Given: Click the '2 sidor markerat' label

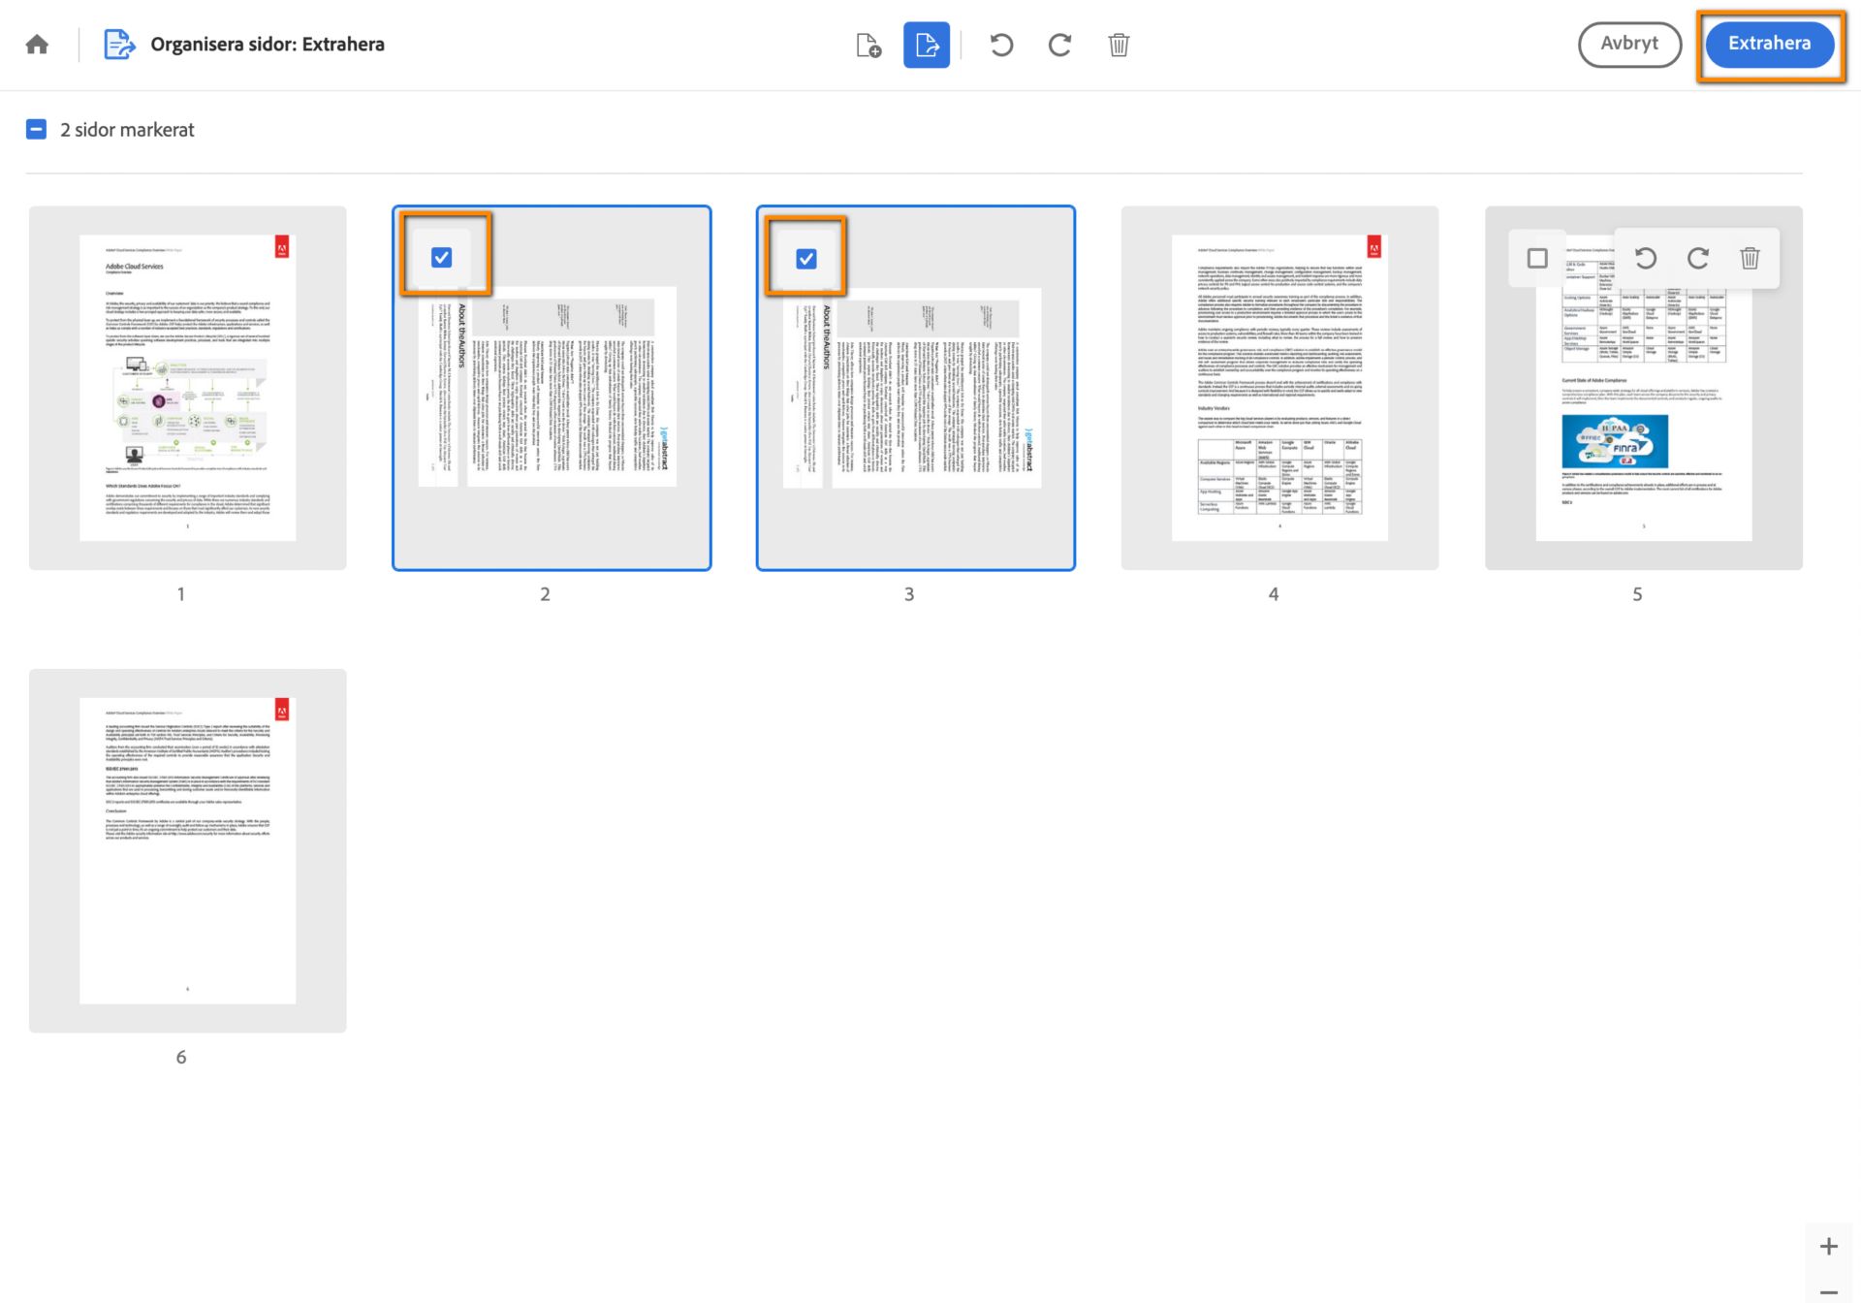Looking at the screenshot, I should point(127,130).
